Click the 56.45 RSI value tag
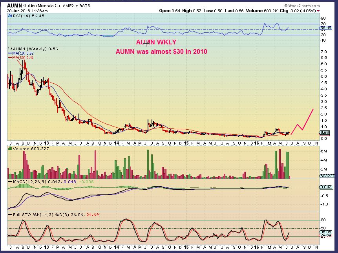 tap(325, 28)
